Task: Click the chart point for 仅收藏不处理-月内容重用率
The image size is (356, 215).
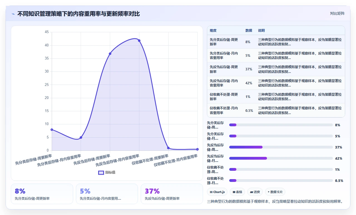Action: [197, 149]
